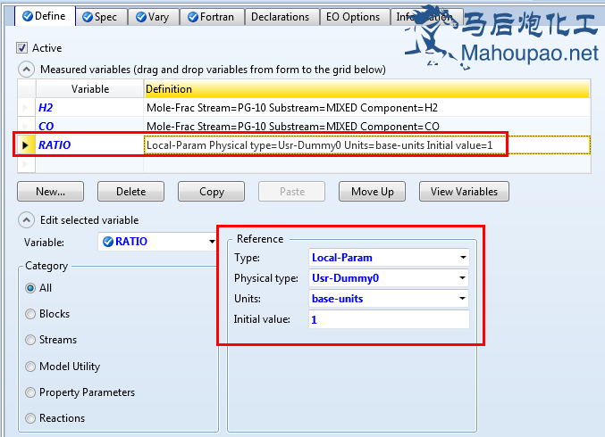This screenshot has height=437, width=605.
Task: Open the Fortran tab
Action: pyautogui.click(x=209, y=17)
